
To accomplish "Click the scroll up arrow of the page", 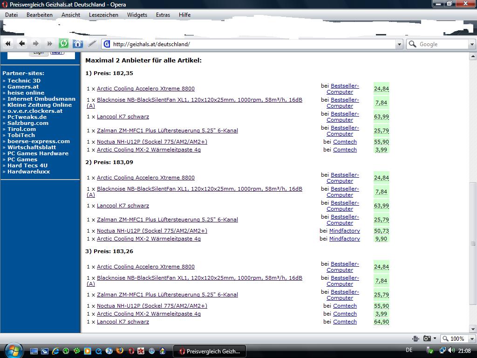I will (473, 56).
